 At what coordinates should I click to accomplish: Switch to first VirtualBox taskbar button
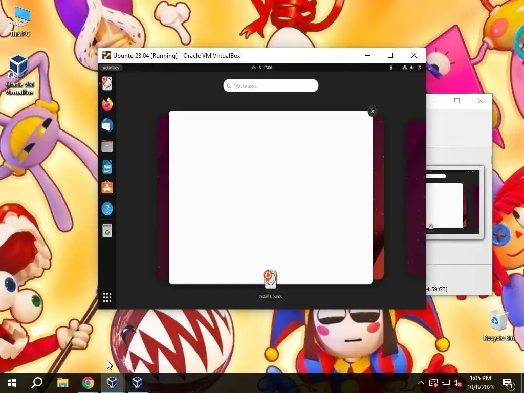click(x=112, y=383)
